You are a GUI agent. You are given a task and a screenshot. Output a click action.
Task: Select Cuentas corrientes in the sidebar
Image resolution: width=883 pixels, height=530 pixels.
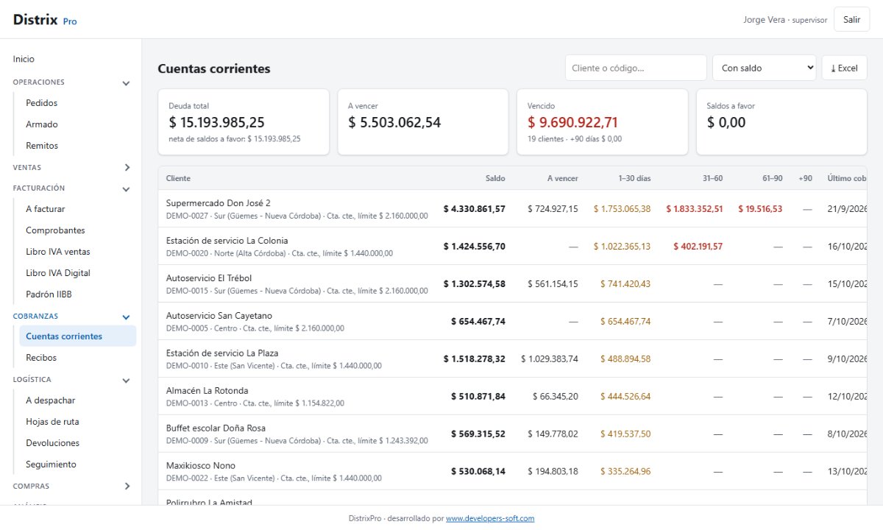(77, 336)
